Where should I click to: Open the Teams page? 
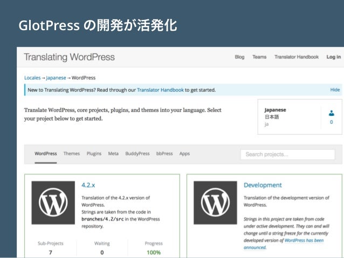click(259, 57)
